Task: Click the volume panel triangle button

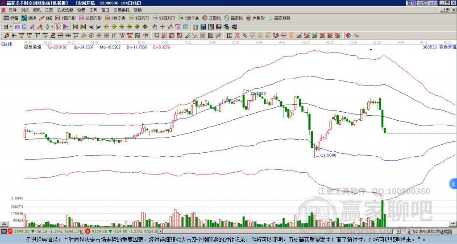Action: 4,224
